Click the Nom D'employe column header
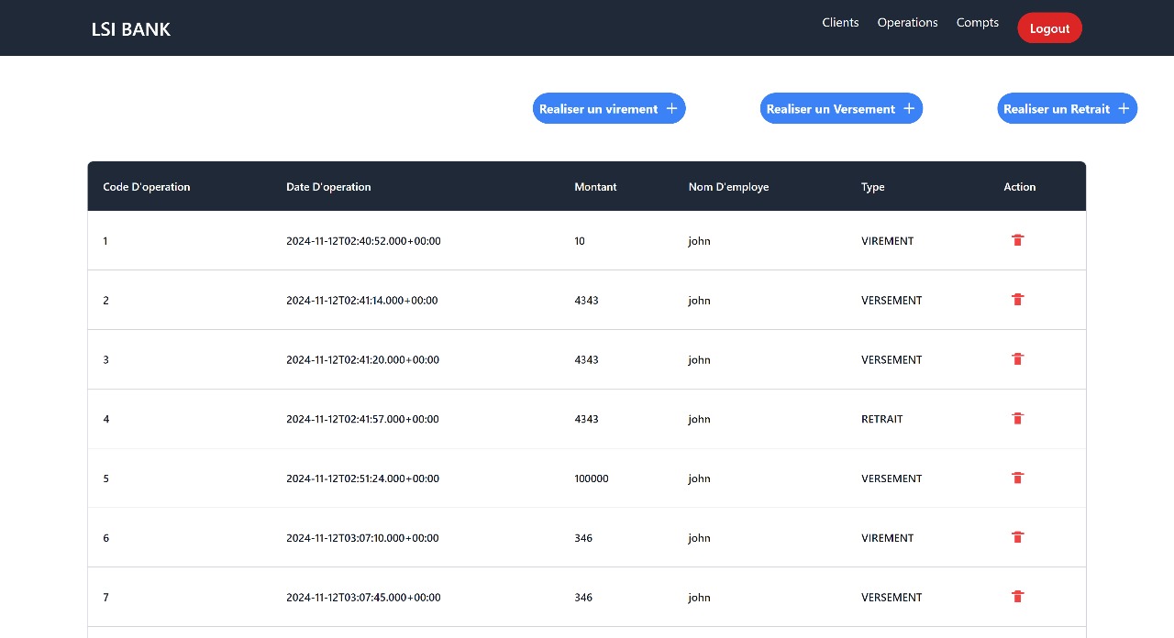 (728, 187)
